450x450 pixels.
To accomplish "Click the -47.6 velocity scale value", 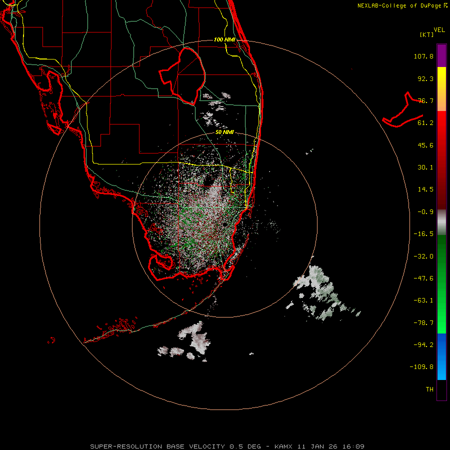I will tap(423, 278).
